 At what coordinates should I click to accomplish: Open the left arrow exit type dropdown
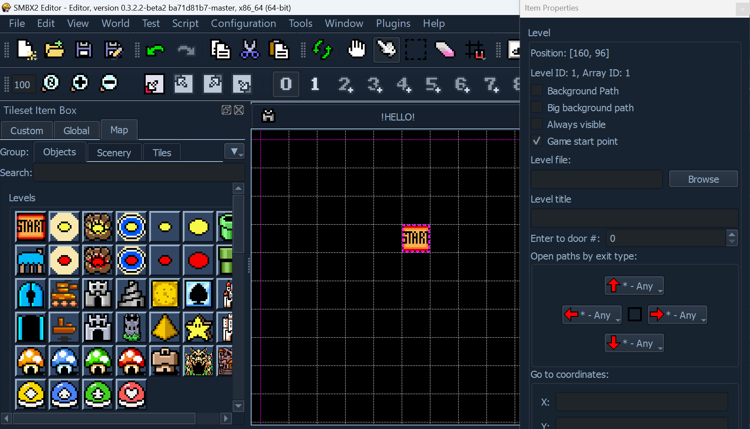click(592, 315)
